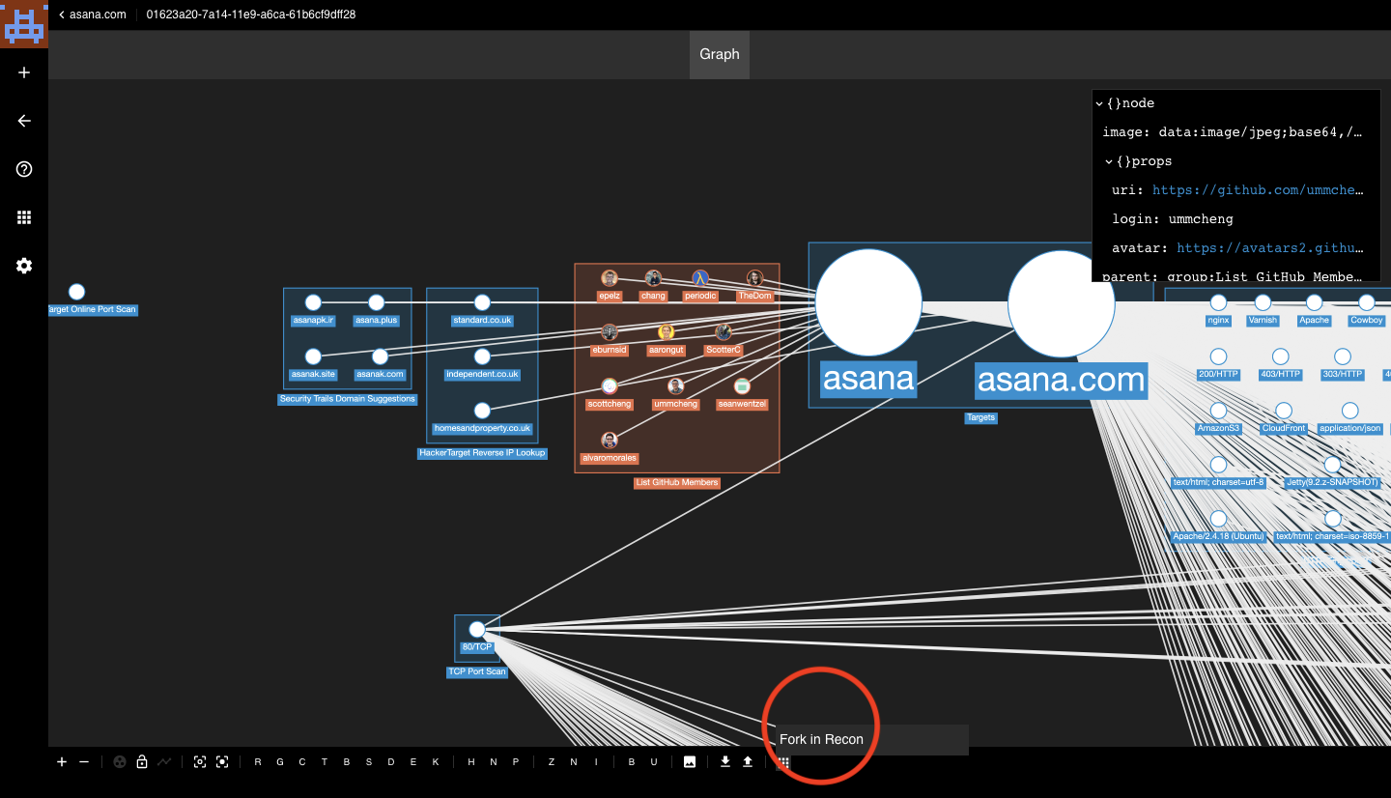Open the avatar avatars2.github link
Image resolution: width=1391 pixels, height=798 pixels.
point(1269,248)
